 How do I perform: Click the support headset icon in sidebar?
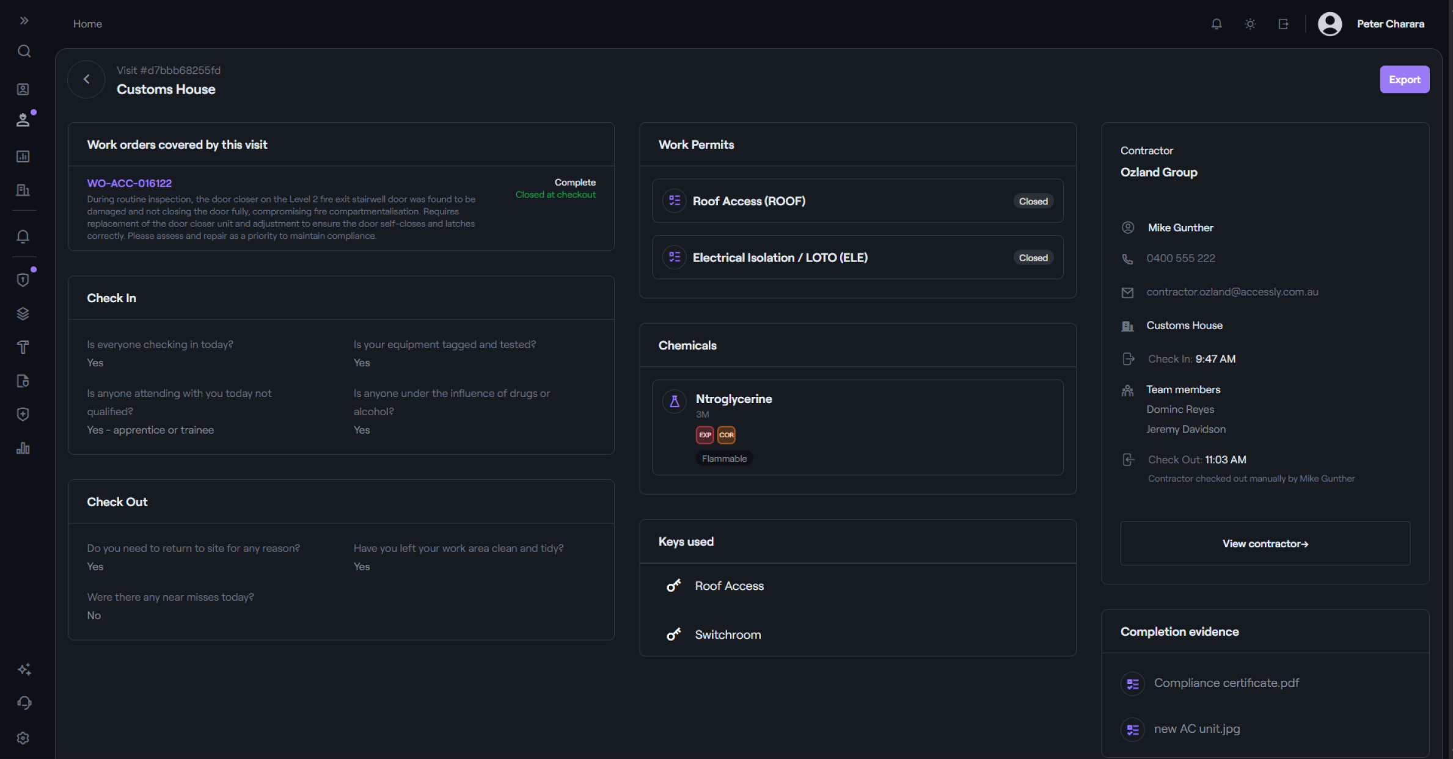pyautogui.click(x=24, y=703)
